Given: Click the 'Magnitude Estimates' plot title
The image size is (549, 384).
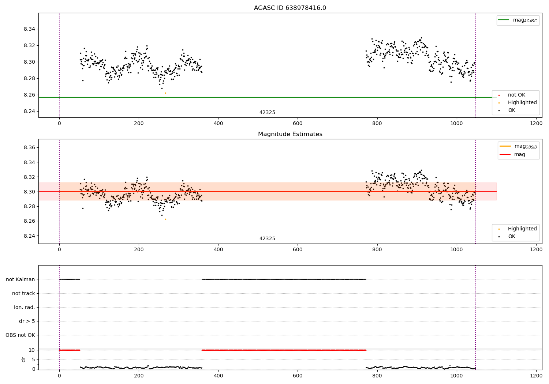Looking at the screenshot, I should [290, 134].
